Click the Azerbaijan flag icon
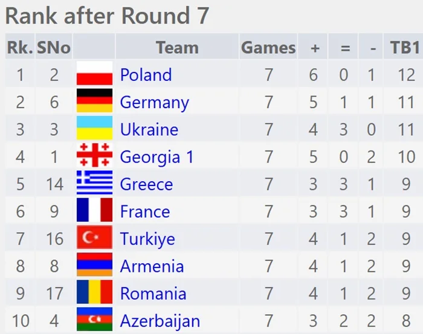The image size is (423, 334). click(94, 320)
